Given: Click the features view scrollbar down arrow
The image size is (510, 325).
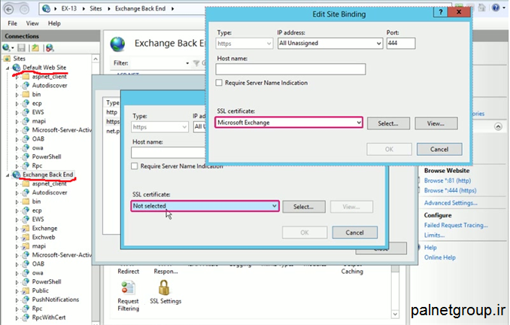Looking at the screenshot, I should tap(395, 314).
